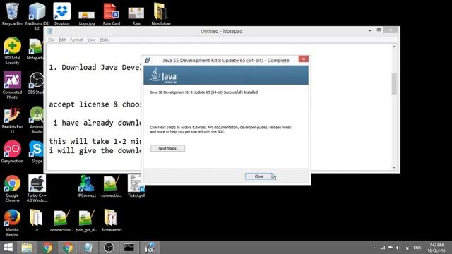452x254 pixels.
Task: Click the ENG language indicator
Action: 417,248
